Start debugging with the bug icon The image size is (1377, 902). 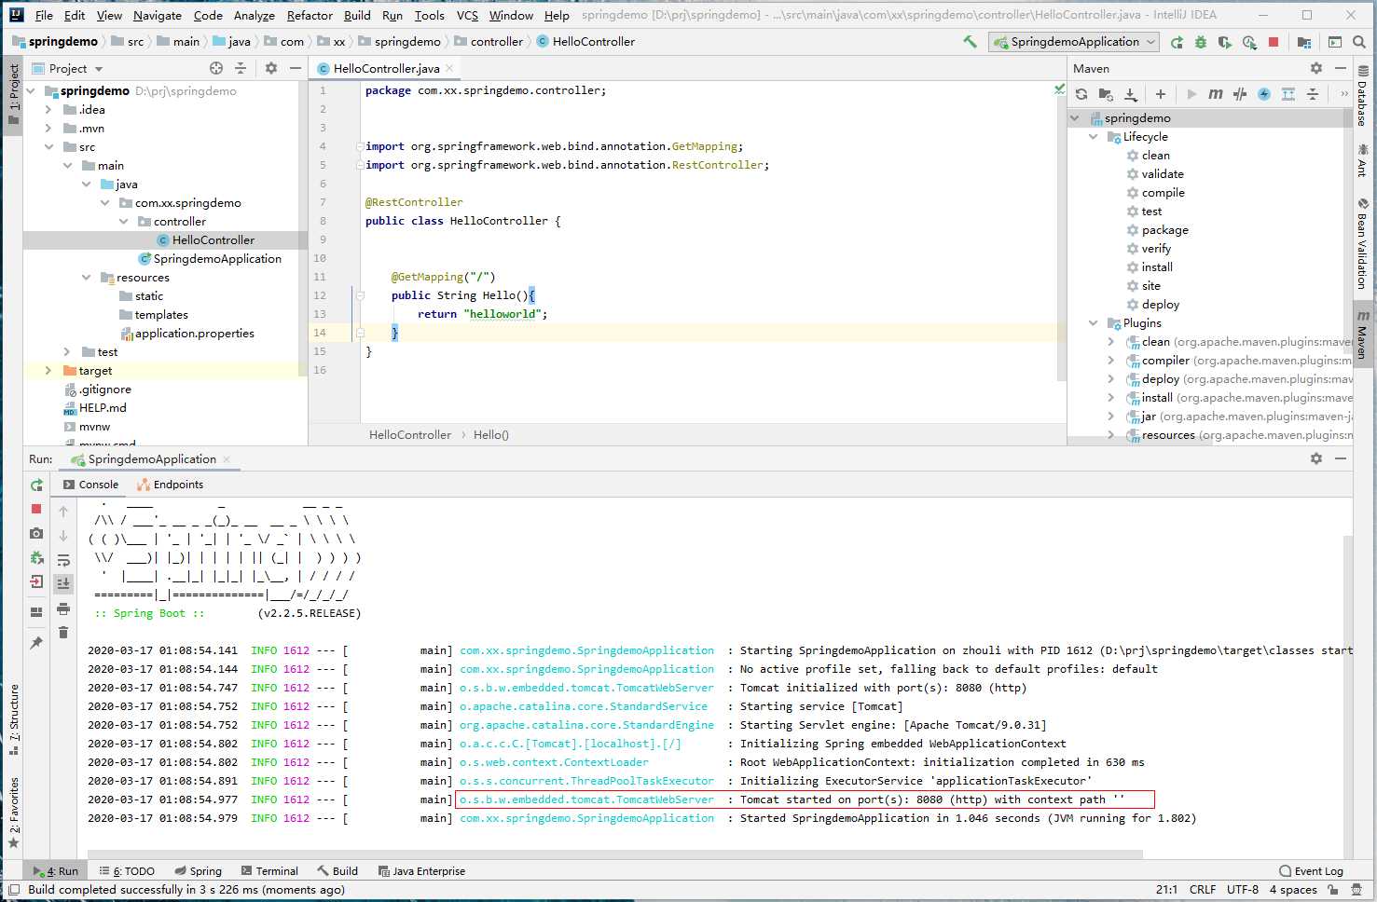(x=1201, y=42)
